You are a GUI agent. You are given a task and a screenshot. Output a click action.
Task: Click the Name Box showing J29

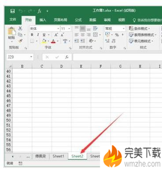[x=18, y=57]
